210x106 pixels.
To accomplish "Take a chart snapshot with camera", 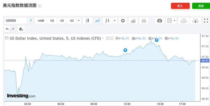I will pos(159,21).
